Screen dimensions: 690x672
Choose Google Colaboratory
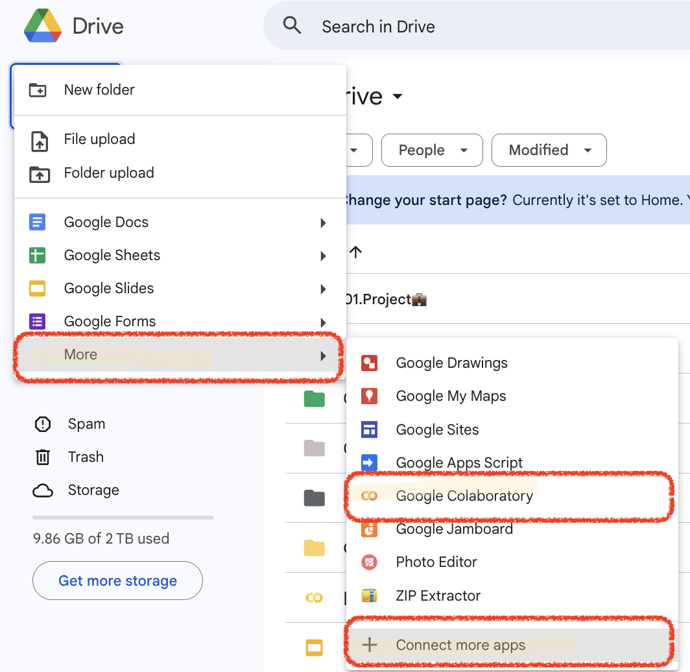coord(512,496)
